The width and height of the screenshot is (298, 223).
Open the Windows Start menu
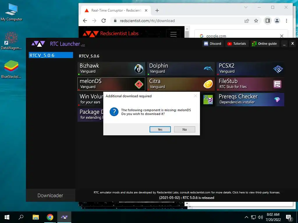click(7, 217)
